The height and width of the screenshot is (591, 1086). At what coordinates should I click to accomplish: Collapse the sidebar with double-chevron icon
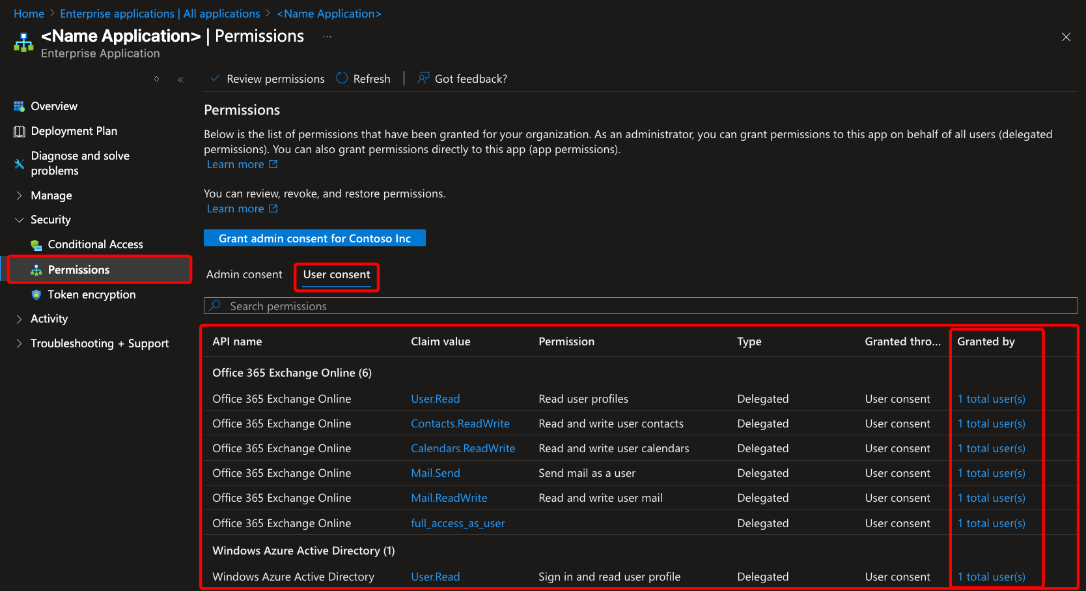tap(180, 79)
